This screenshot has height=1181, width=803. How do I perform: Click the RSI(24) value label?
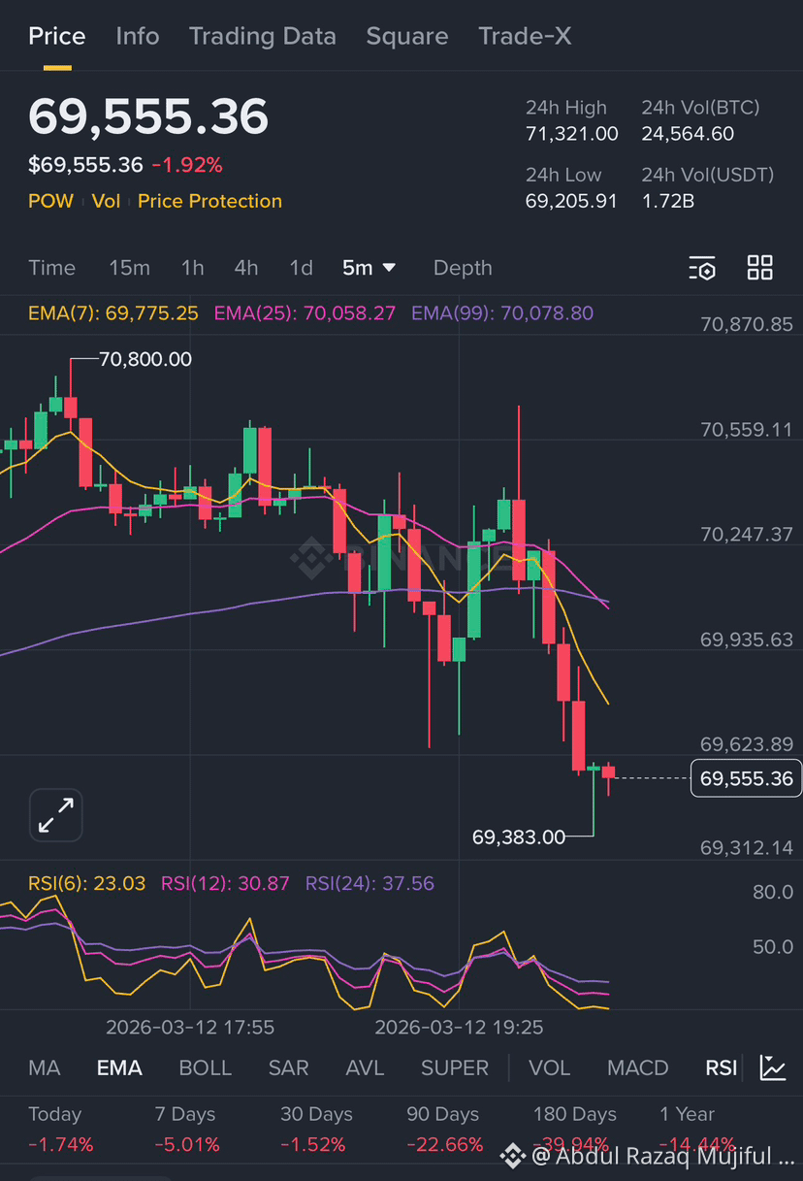tap(369, 883)
